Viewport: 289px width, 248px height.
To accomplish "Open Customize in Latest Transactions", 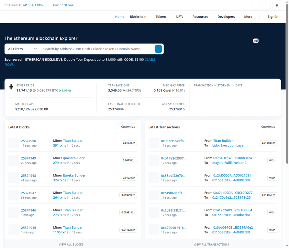I will tap(267, 127).
